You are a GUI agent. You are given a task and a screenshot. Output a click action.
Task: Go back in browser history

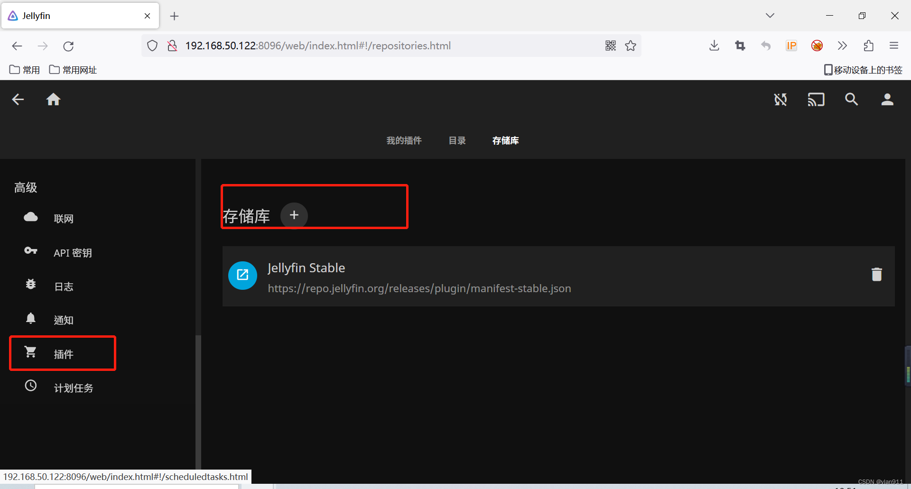[x=17, y=46]
